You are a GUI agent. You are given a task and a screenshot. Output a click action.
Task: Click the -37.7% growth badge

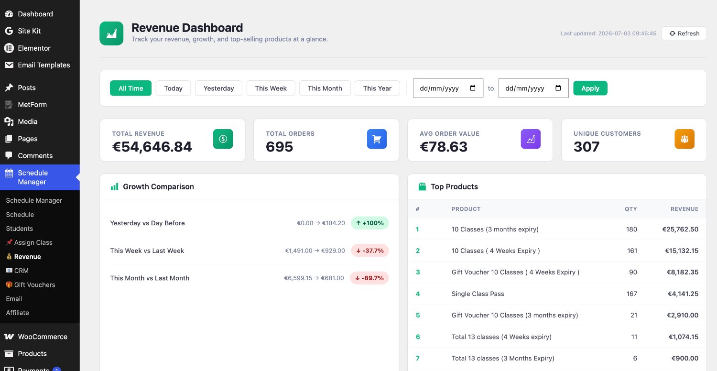[370, 251]
